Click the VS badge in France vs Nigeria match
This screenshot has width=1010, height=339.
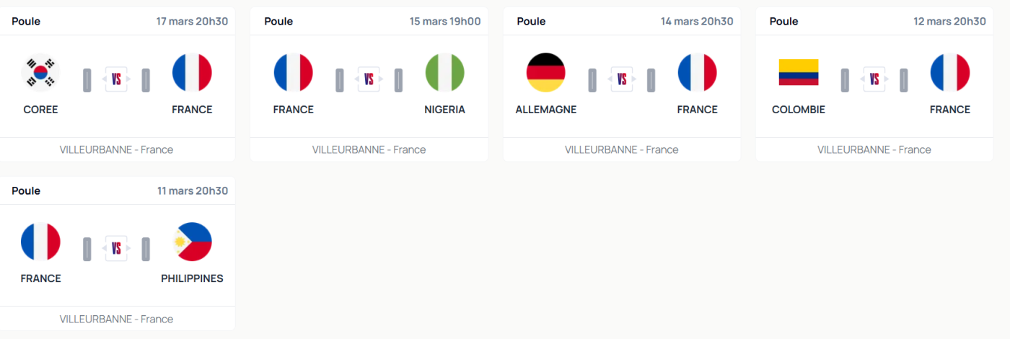click(x=369, y=79)
